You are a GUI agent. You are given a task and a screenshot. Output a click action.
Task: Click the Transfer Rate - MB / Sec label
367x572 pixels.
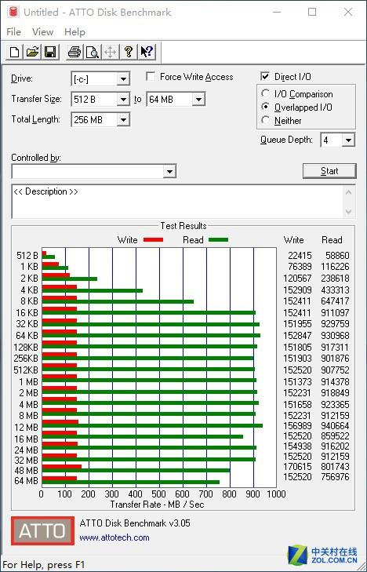157,505
